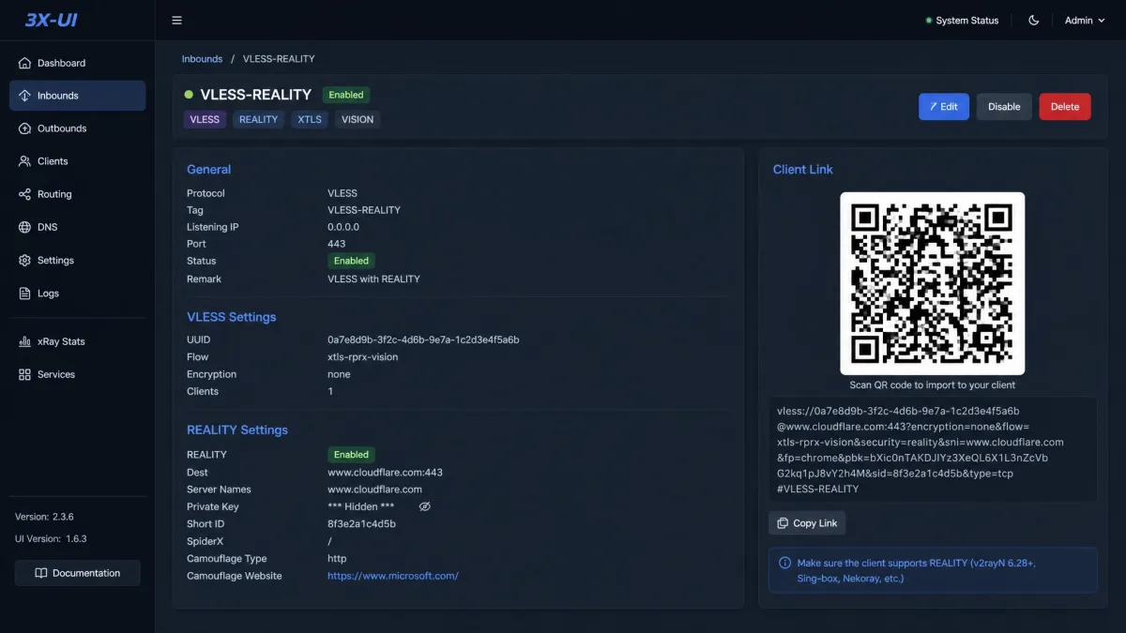
Task: Click the XTLS tag badge
Action: point(310,119)
